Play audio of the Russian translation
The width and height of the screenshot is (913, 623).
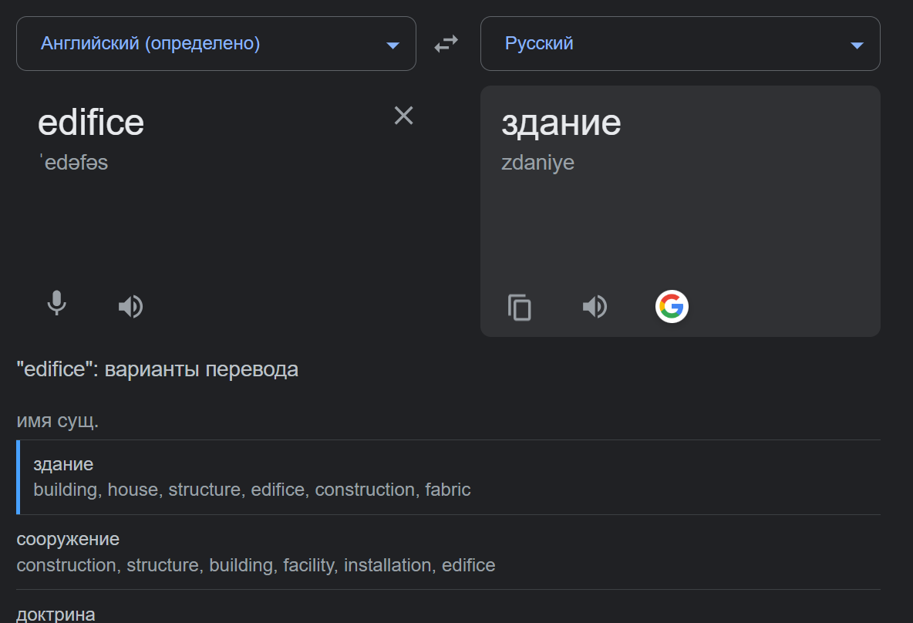pyautogui.click(x=595, y=307)
